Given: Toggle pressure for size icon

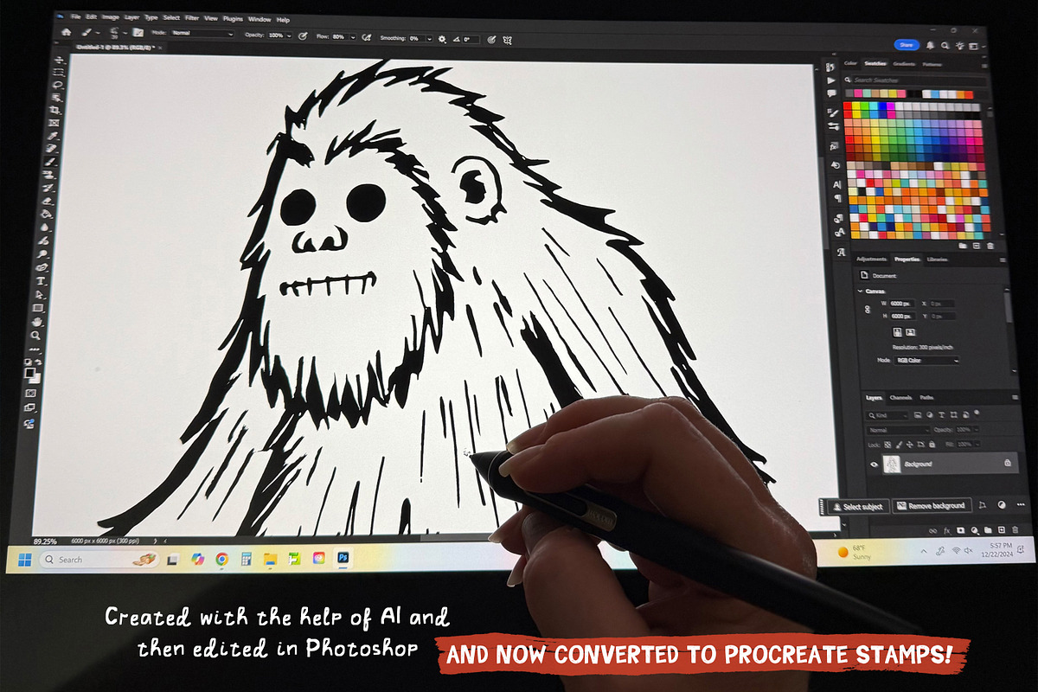Looking at the screenshot, I should (x=491, y=40).
